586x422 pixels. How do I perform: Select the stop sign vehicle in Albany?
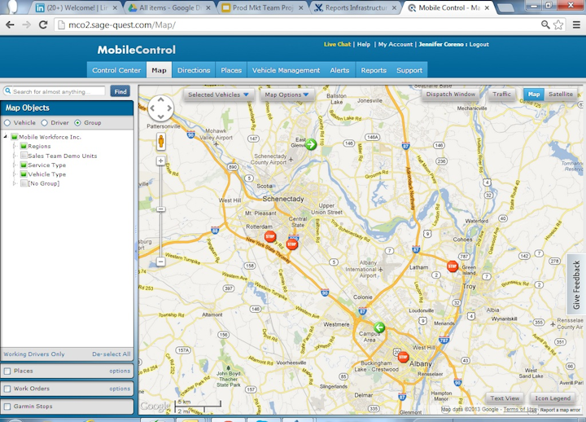coord(403,357)
